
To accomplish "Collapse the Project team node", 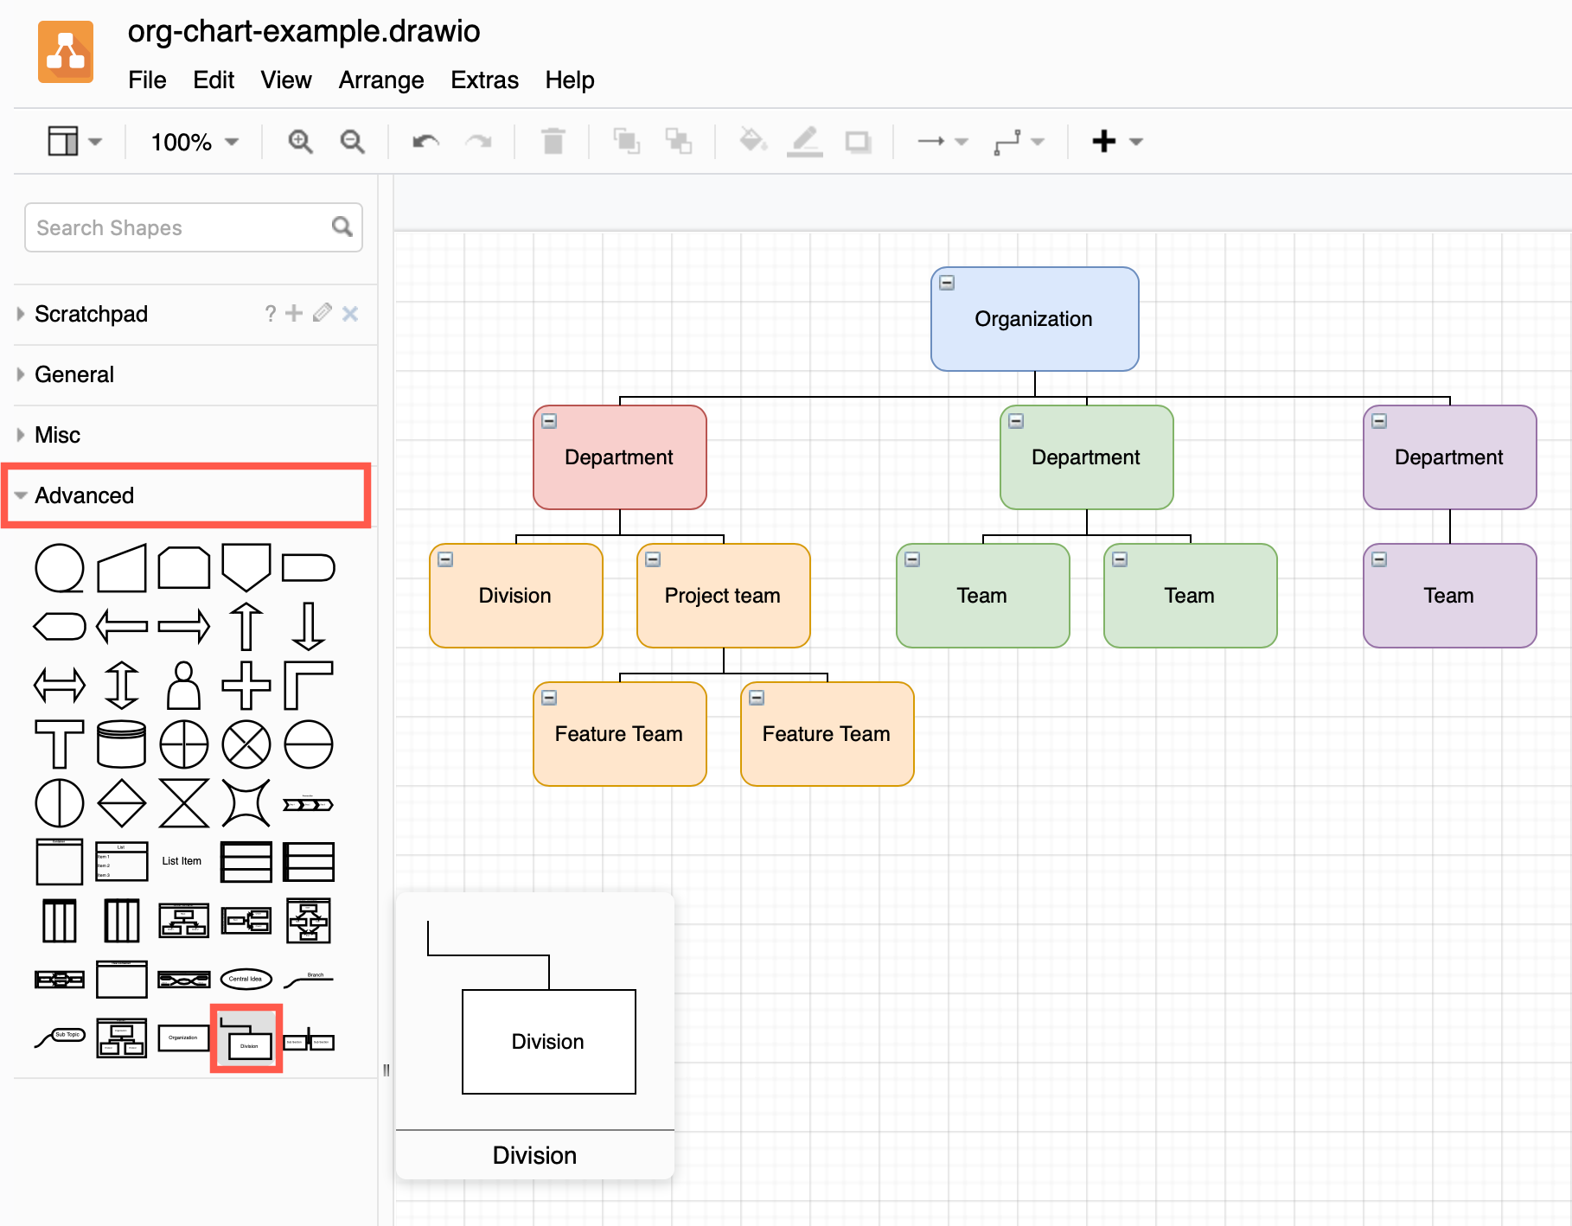I will (x=655, y=559).
